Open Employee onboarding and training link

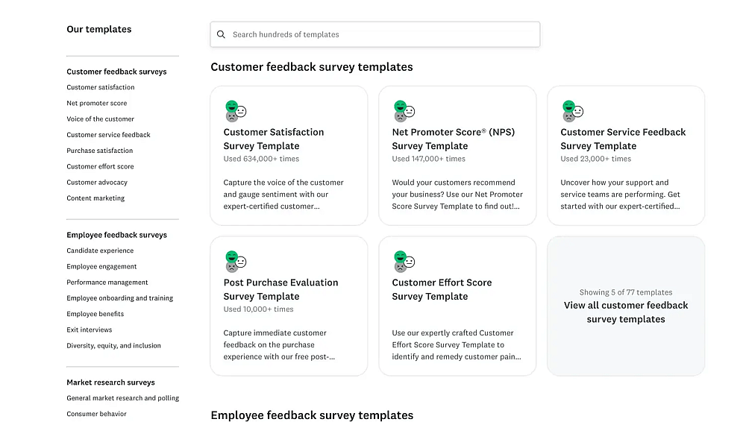[x=120, y=297]
